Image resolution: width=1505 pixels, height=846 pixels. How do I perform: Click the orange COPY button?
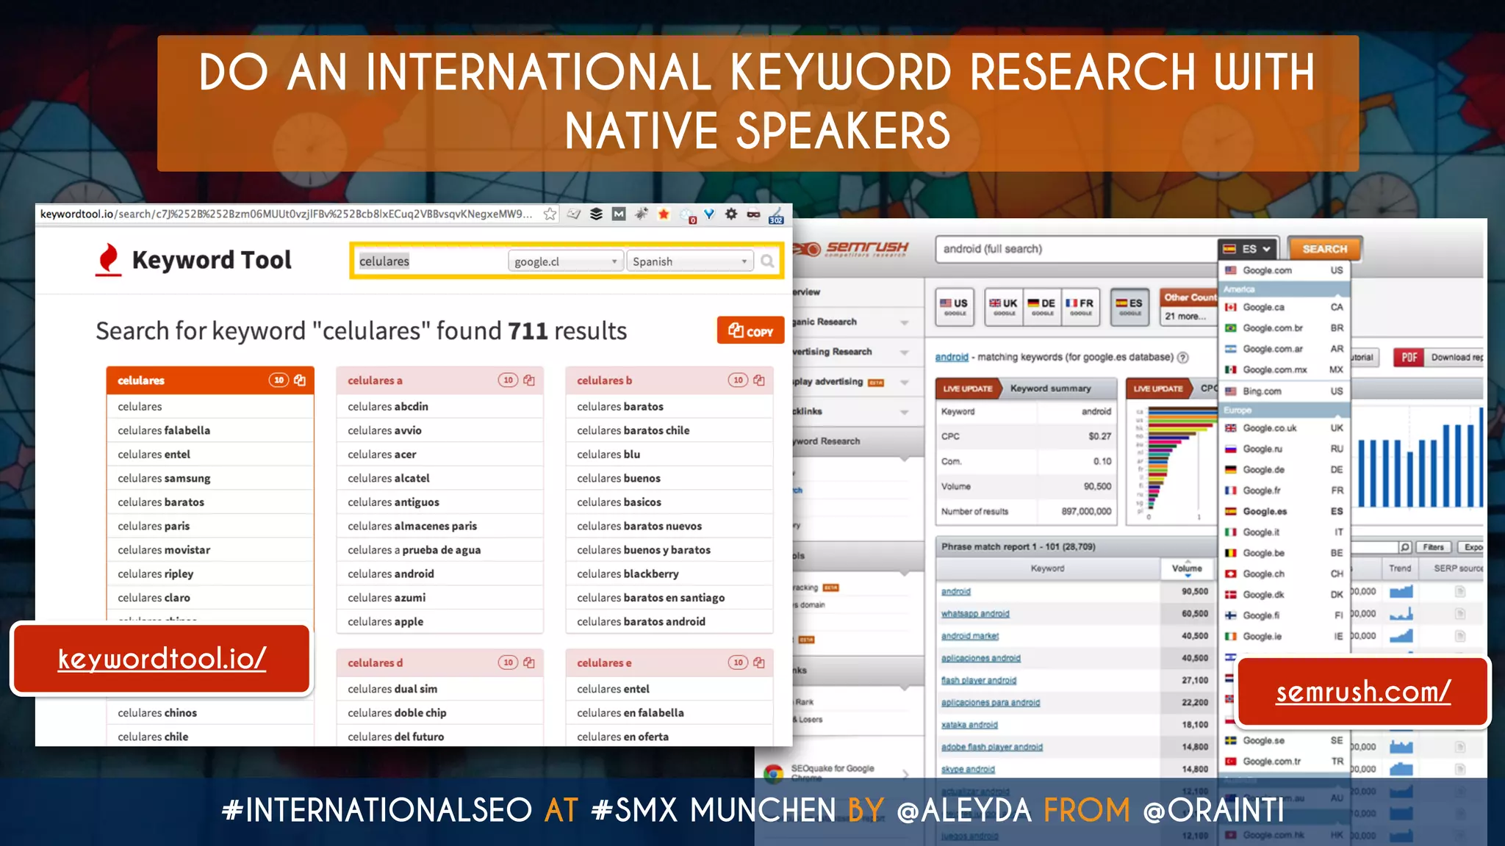coord(750,331)
